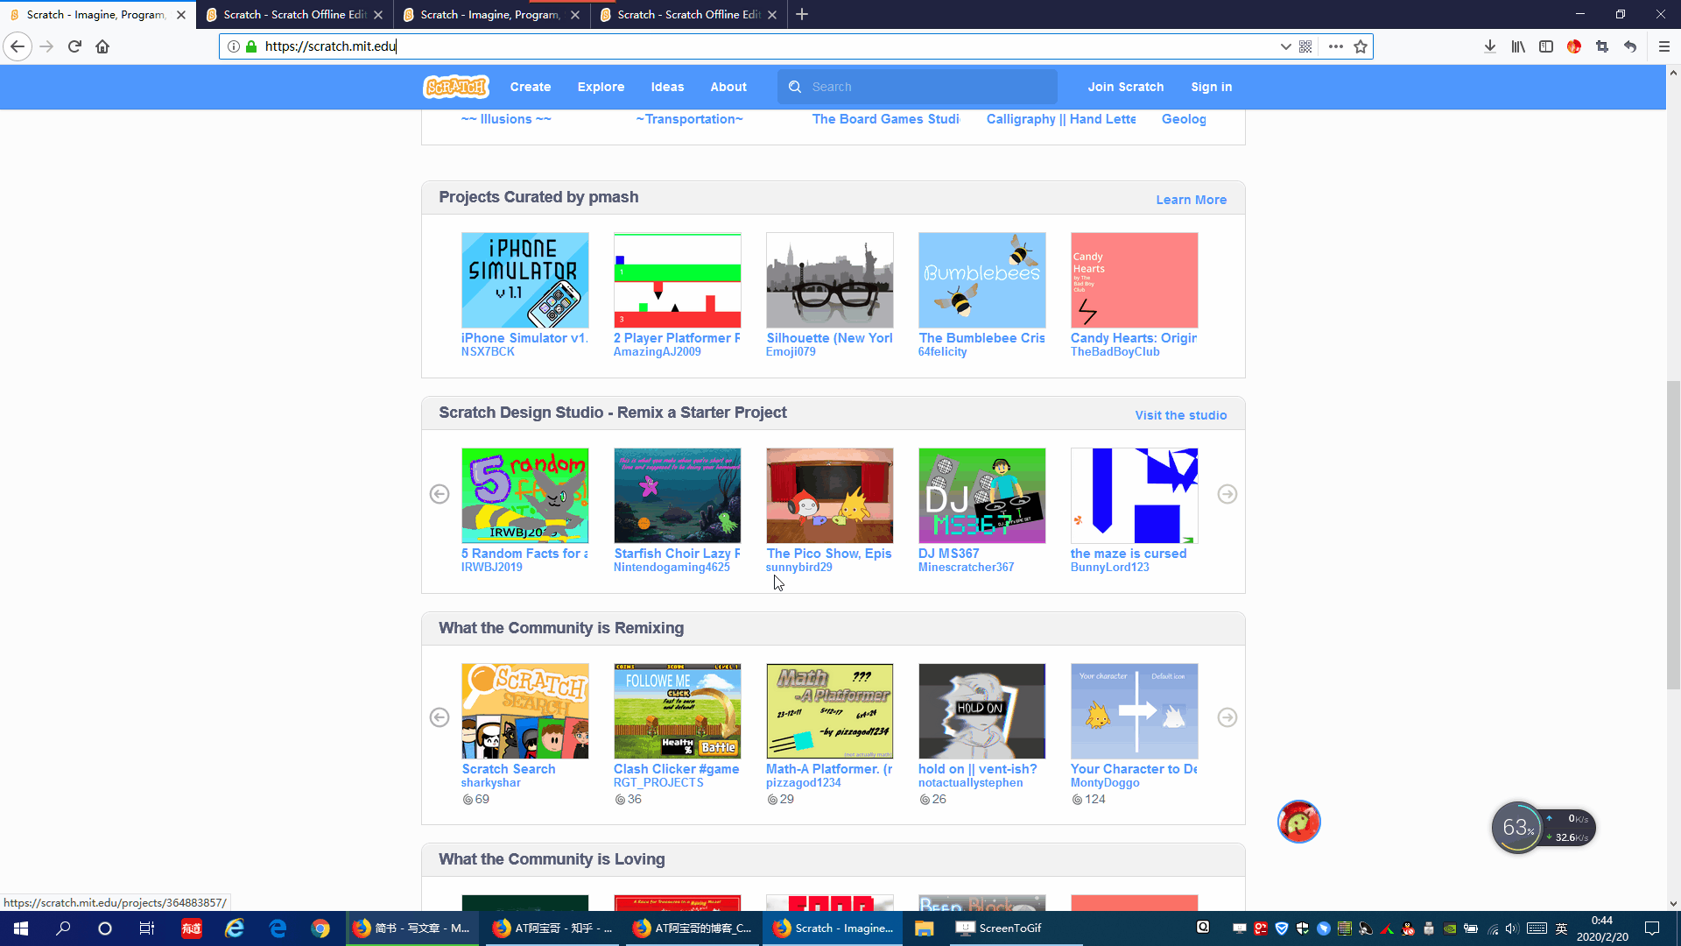Reload the current page
Image resolution: width=1681 pixels, height=946 pixels.
point(74,46)
